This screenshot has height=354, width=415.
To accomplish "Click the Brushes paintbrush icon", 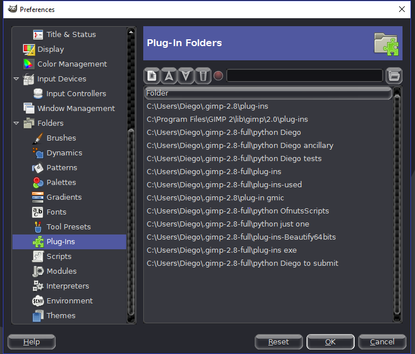I will [38, 138].
